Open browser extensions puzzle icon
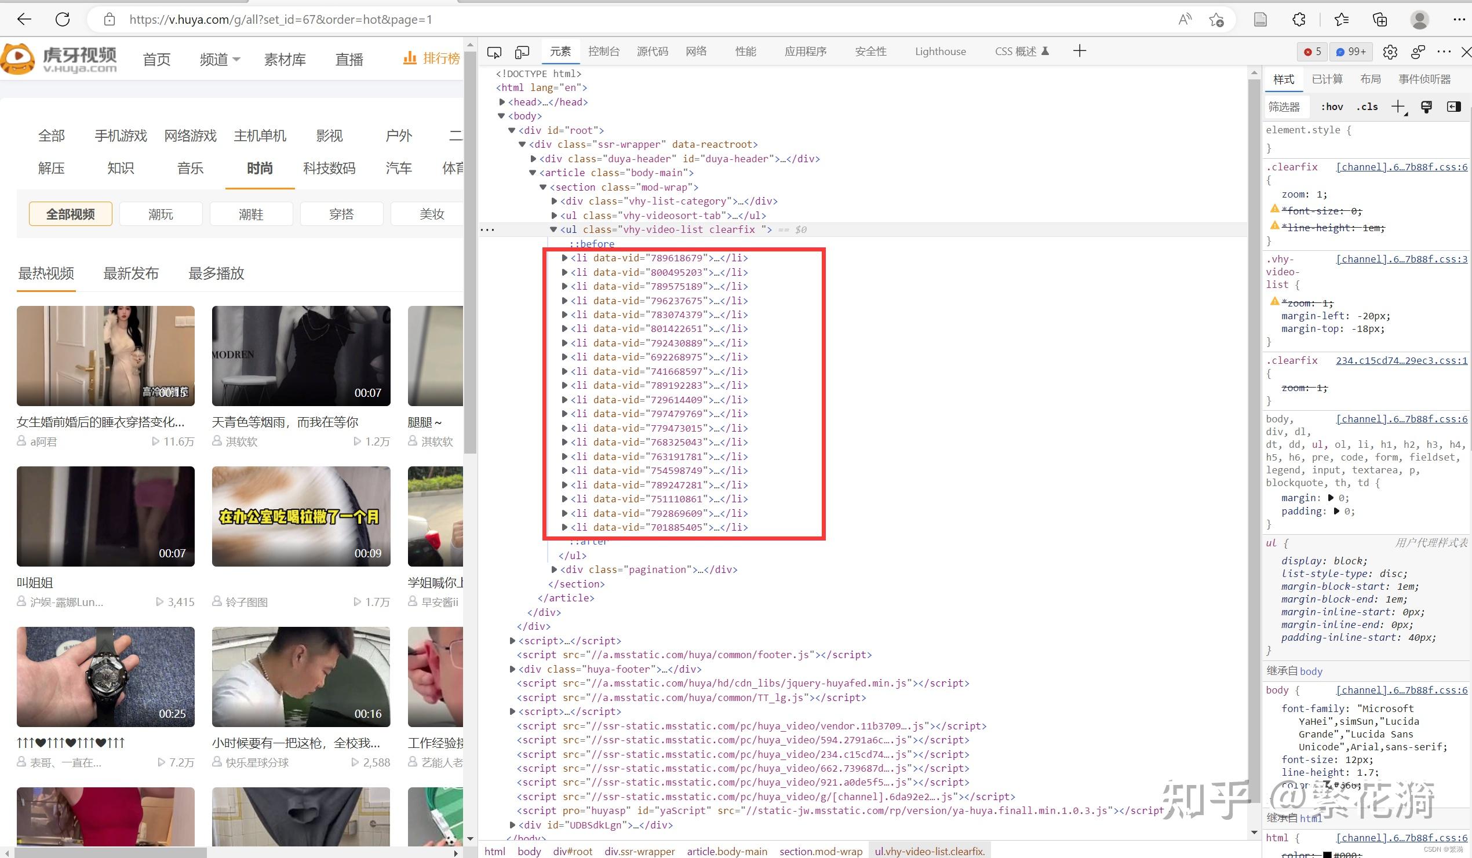1472x858 pixels. tap(1299, 19)
